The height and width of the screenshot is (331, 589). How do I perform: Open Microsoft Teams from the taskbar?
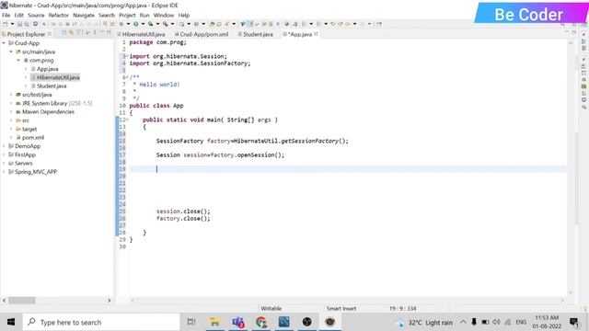238,322
